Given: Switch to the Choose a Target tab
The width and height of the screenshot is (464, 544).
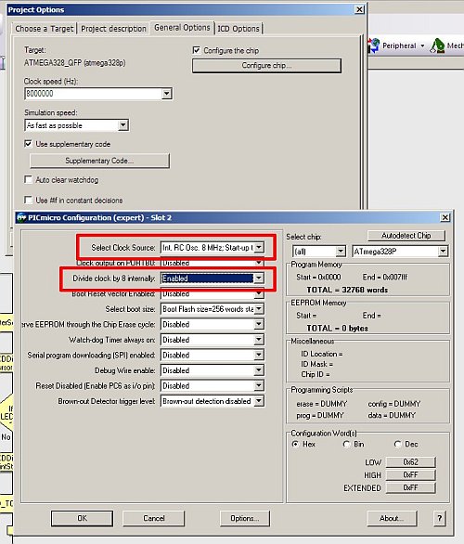Looking at the screenshot, I should pos(45,29).
